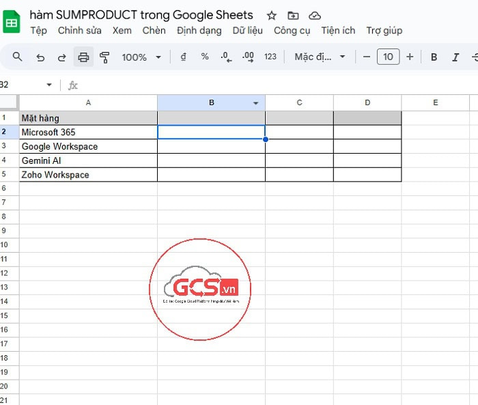Open the font family dropdown

[x=320, y=57]
